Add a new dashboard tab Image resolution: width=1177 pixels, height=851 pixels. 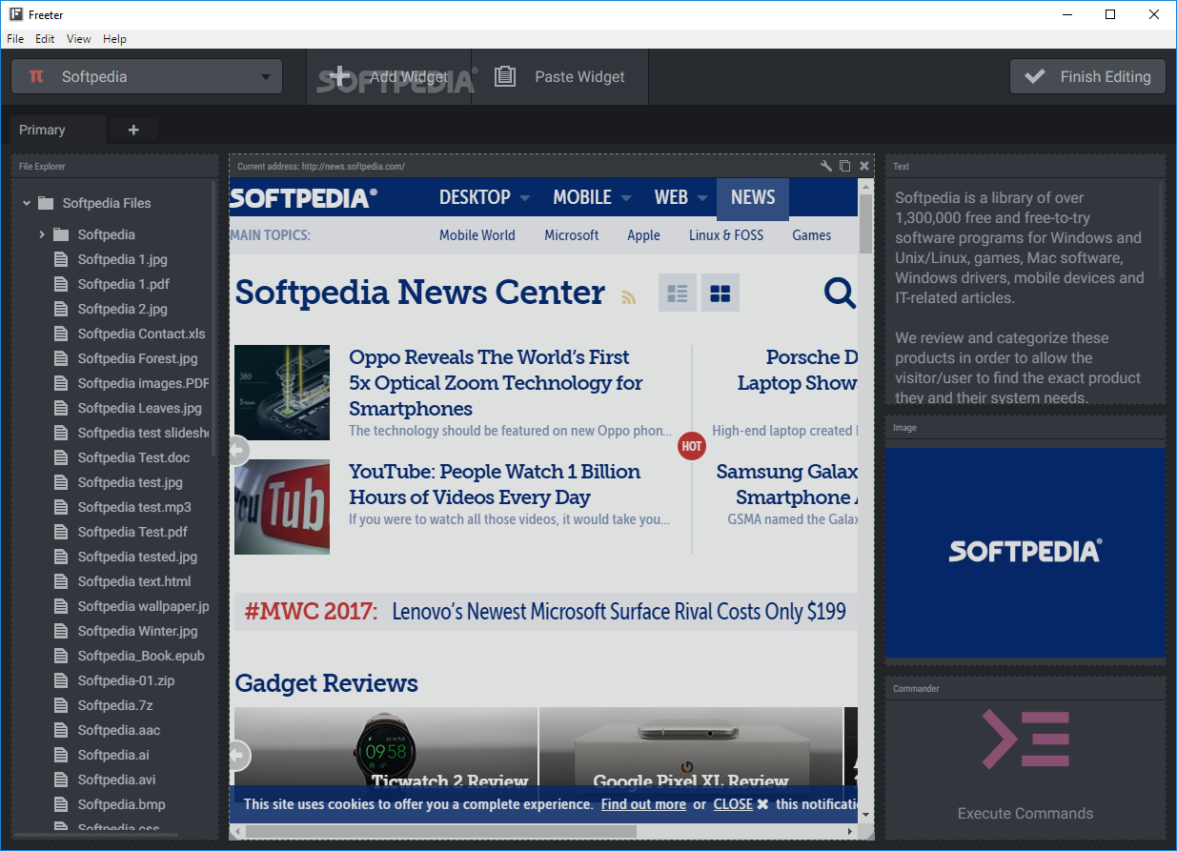(x=133, y=130)
